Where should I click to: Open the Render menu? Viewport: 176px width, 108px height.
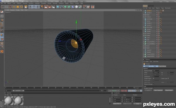coord(49,3)
